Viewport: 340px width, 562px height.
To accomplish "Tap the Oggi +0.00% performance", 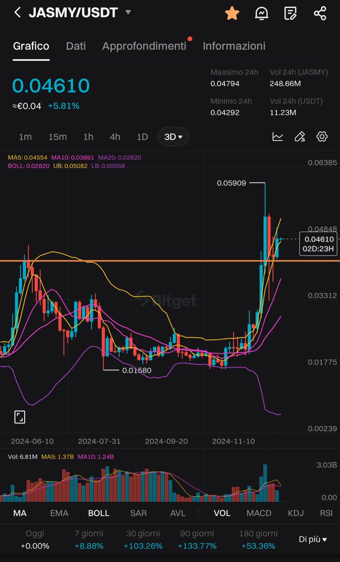I will point(35,540).
